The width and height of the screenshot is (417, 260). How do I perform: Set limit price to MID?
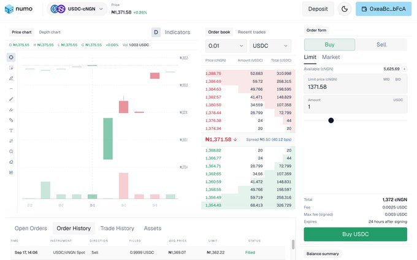tap(386, 79)
